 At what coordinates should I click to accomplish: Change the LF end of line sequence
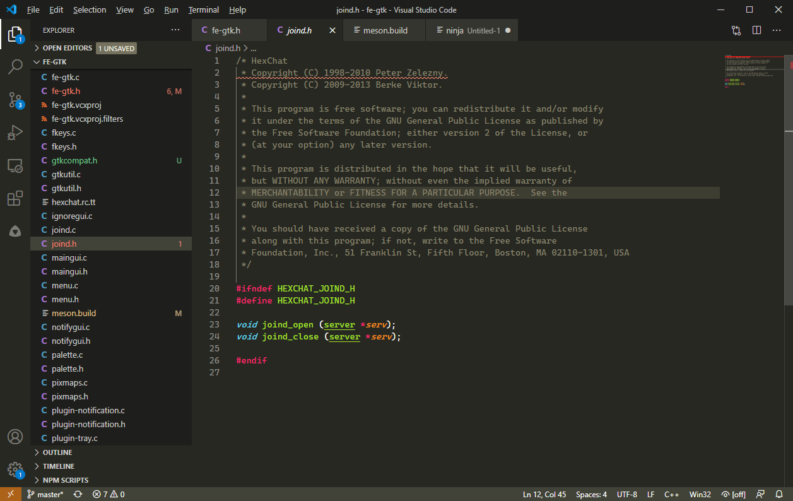point(650,494)
